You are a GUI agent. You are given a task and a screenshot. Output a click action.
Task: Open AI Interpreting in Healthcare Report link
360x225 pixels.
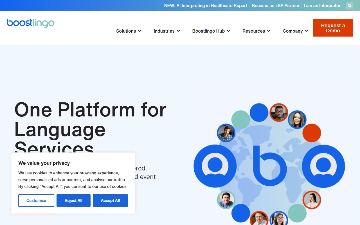[206, 6]
